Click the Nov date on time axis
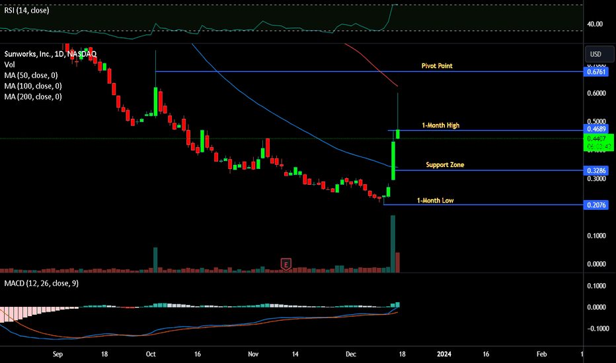The image size is (616, 363). tap(253, 354)
